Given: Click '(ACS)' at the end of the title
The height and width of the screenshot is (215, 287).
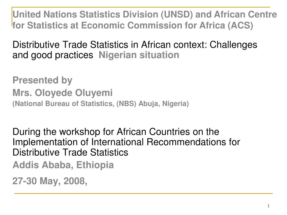Looking at the screenshot, I should (240, 25).
